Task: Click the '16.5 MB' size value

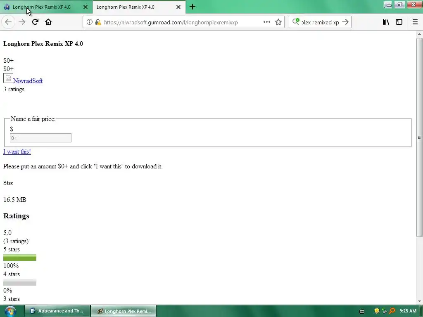Action: pos(15,200)
